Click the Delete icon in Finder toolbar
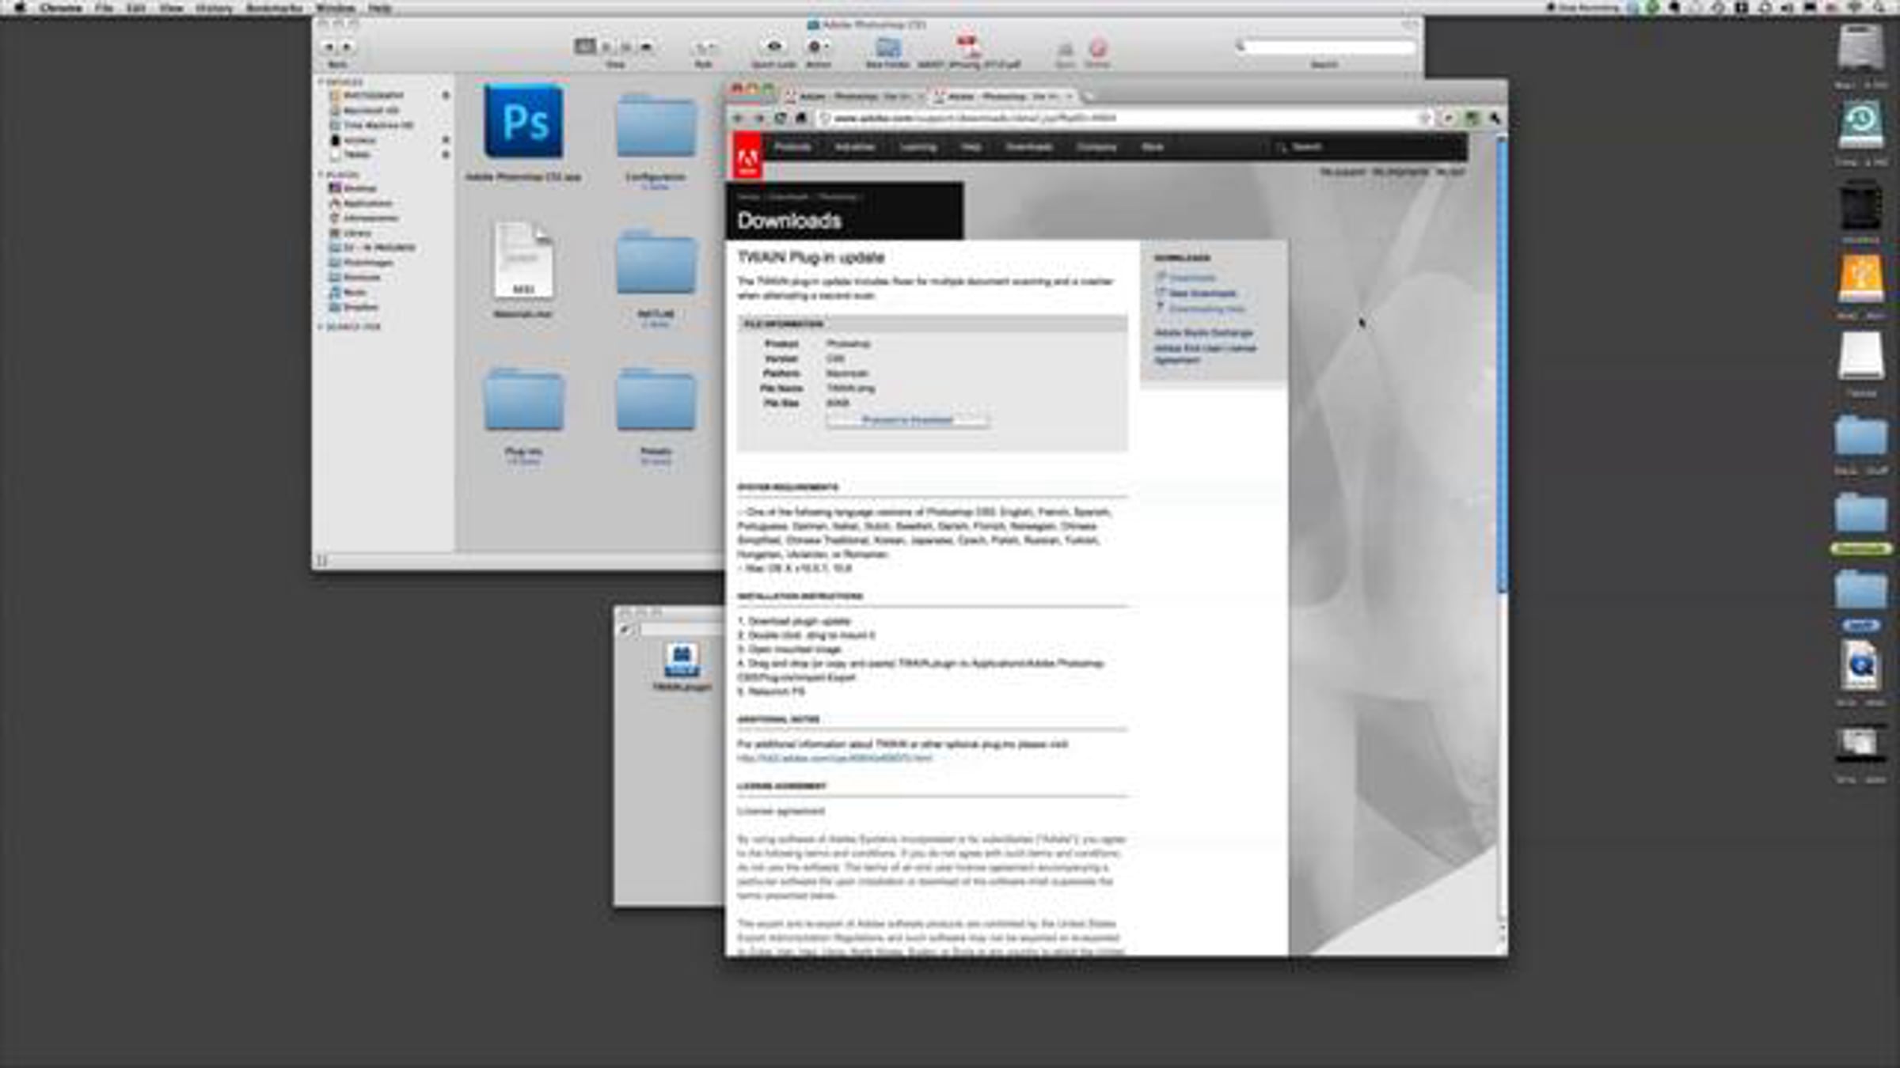The height and width of the screenshot is (1068, 1900). pos(1097,48)
